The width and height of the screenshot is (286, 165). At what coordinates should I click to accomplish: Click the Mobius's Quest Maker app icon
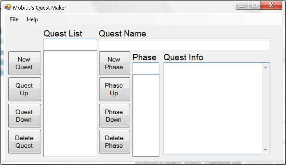coord(8,7)
